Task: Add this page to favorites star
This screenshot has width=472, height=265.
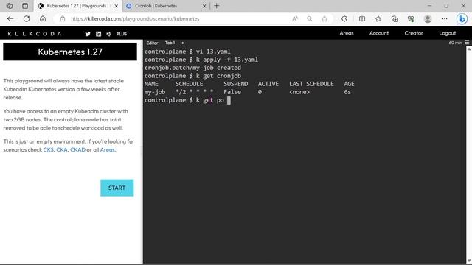Action: coord(324,18)
